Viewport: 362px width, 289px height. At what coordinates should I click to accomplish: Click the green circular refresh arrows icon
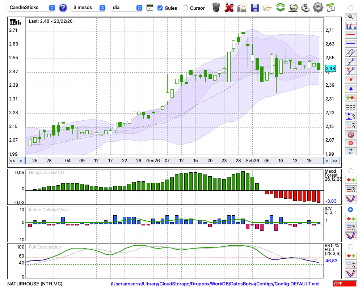click(280, 7)
